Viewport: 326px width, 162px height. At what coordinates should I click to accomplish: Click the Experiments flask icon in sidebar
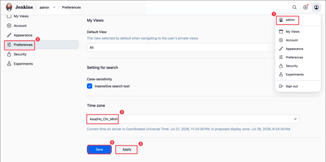tap(9, 64)
